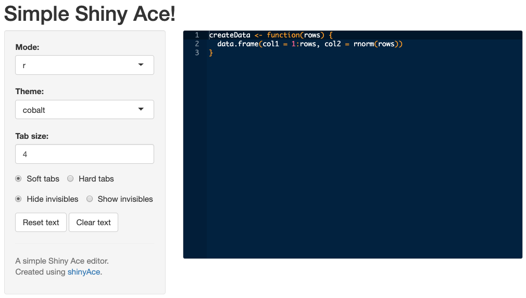
Task: Click line number 3 in editor gutter
Action: pyautogui.click(x=197, y=53)
